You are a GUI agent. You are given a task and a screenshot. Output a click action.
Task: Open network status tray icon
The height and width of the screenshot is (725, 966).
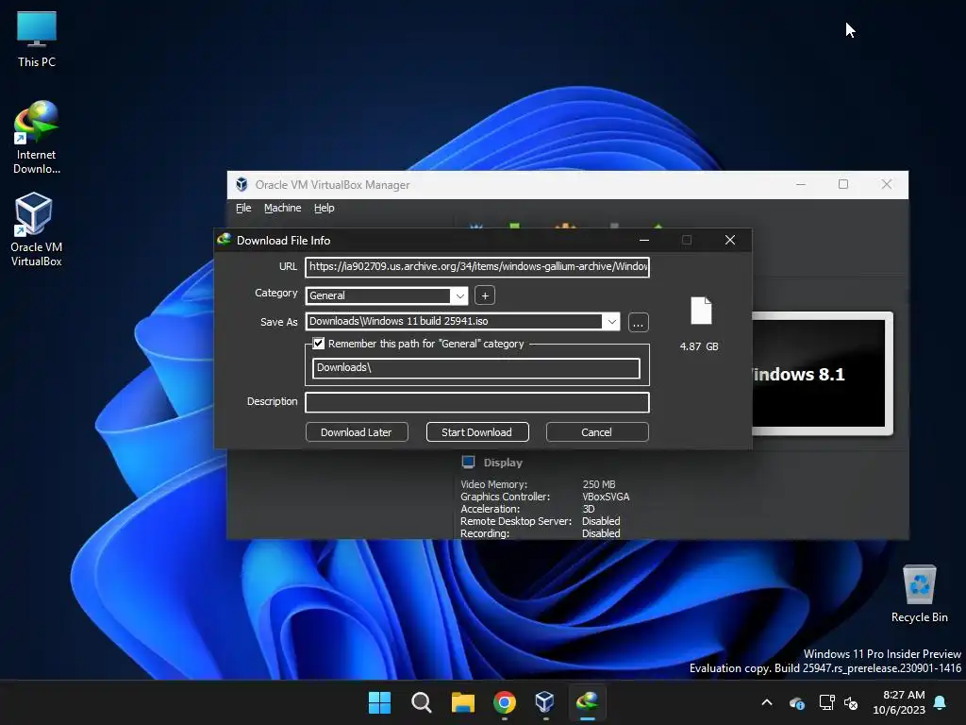click(826, 702)
